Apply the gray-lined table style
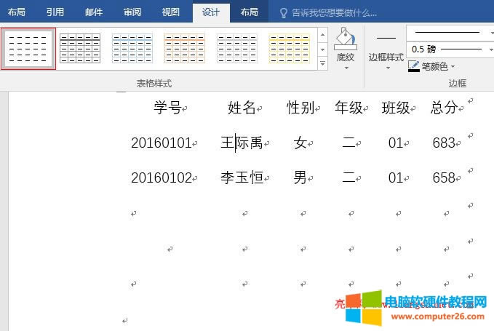This screenshot has height=331, width=494. [237, 49]
